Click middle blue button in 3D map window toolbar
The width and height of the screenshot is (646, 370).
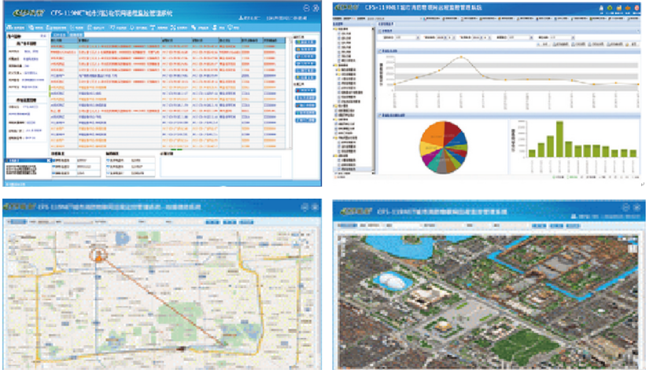[556, 225]
